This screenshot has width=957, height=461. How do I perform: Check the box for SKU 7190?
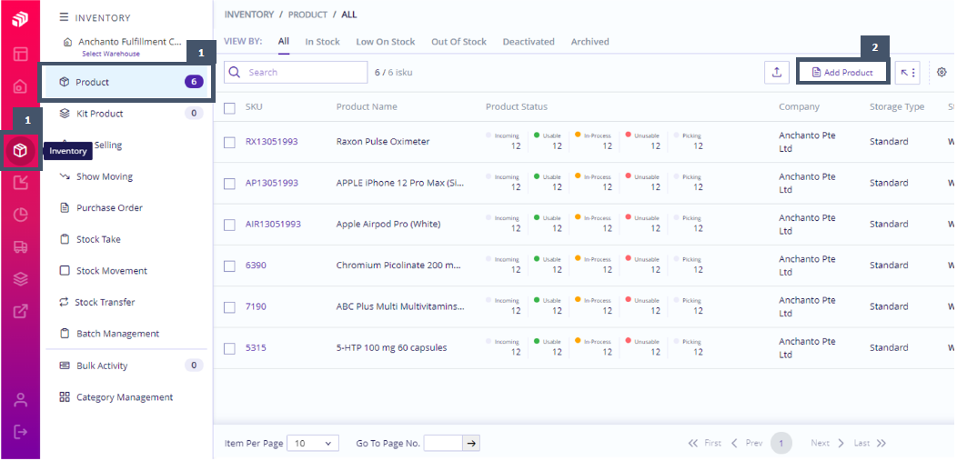229,307
